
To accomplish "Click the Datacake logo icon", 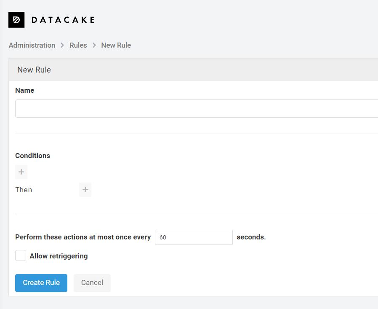I will [x=16, y=20].
